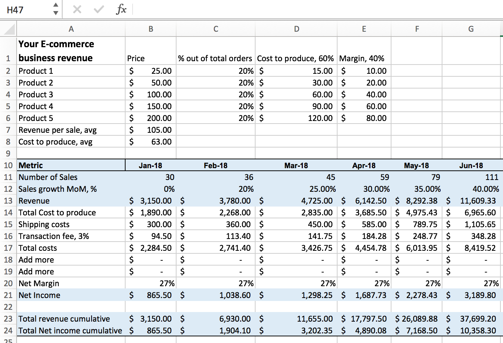Click the Insert Function (fx) icon
Screen dimensions: 503x343
click(121, 9)
